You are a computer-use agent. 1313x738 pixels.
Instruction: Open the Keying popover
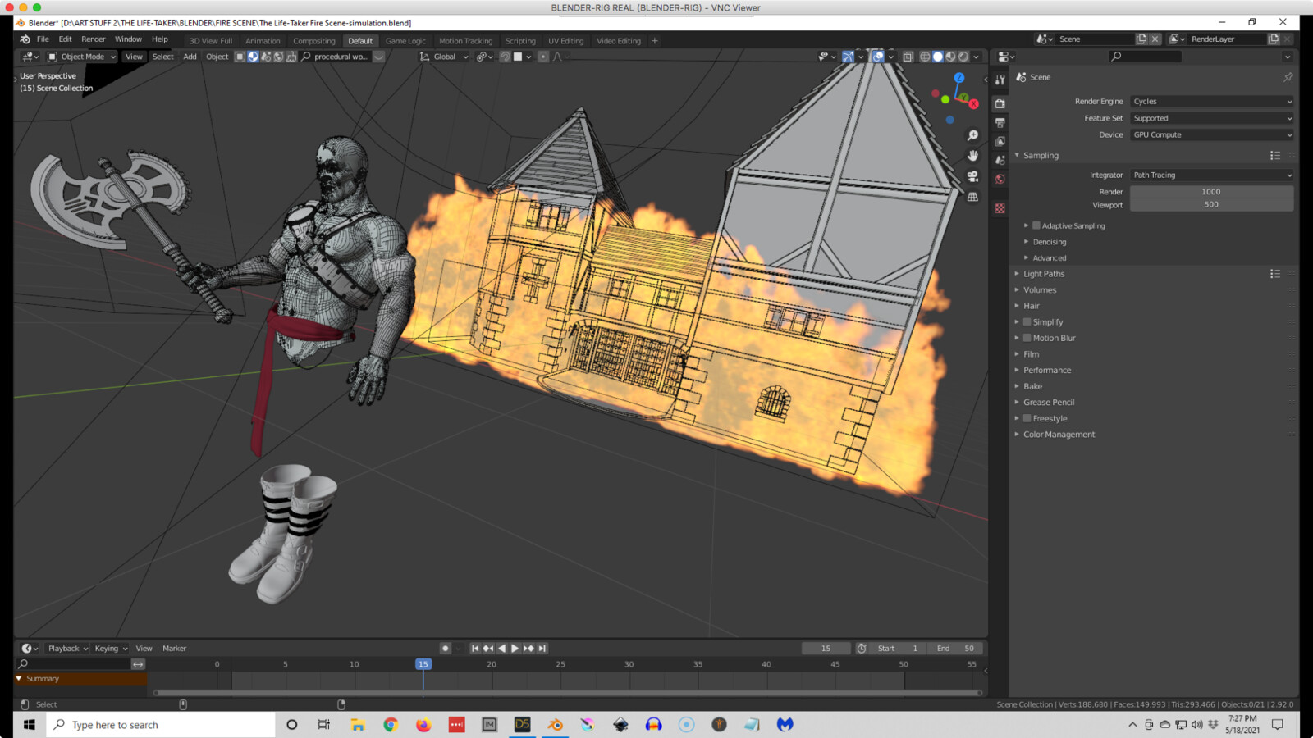[x=111, y=649]
